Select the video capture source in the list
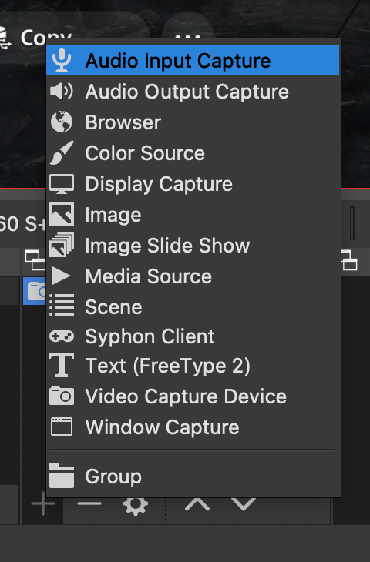The height and width of the screenshot is (562, 370). point(35,291)
